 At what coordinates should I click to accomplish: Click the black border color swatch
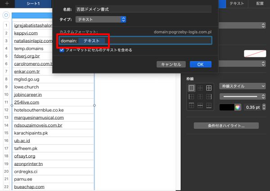227,107
